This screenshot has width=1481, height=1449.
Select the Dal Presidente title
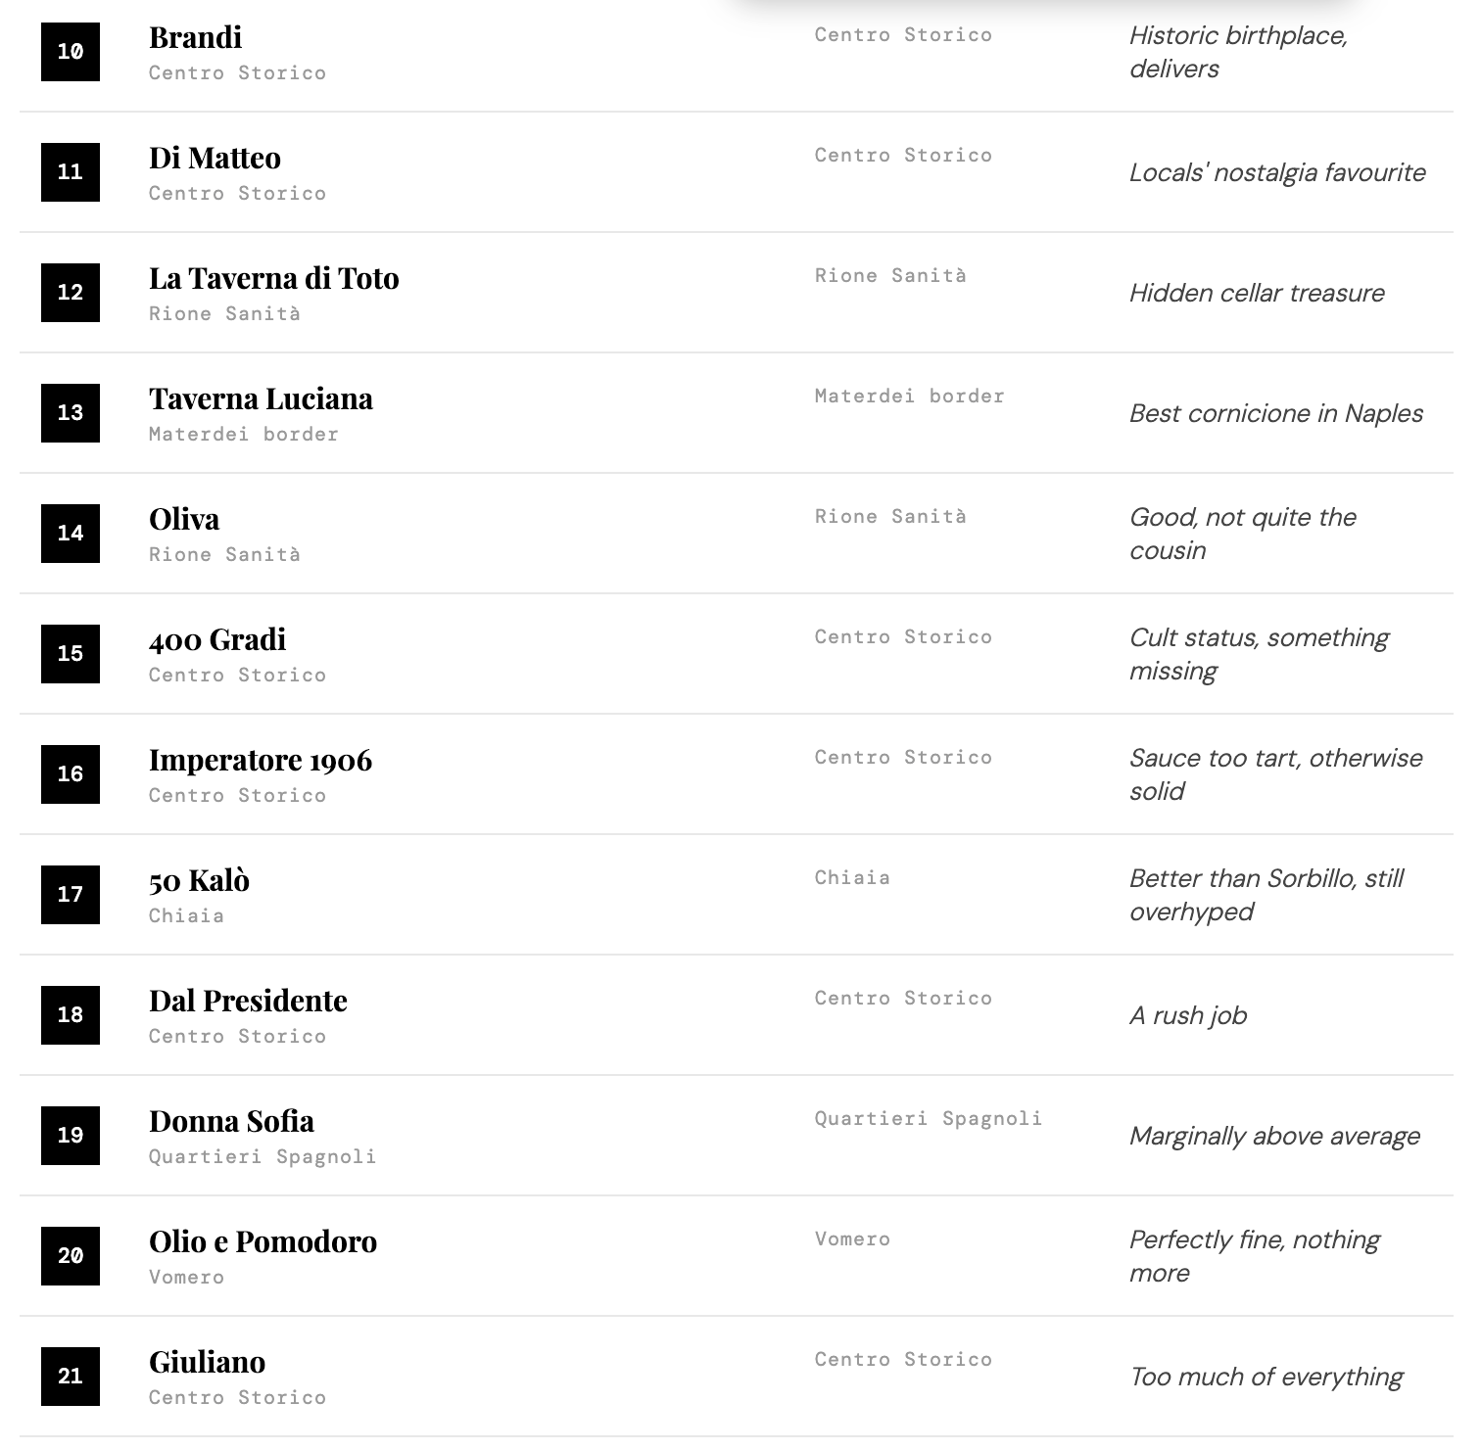click(248, 1001)
